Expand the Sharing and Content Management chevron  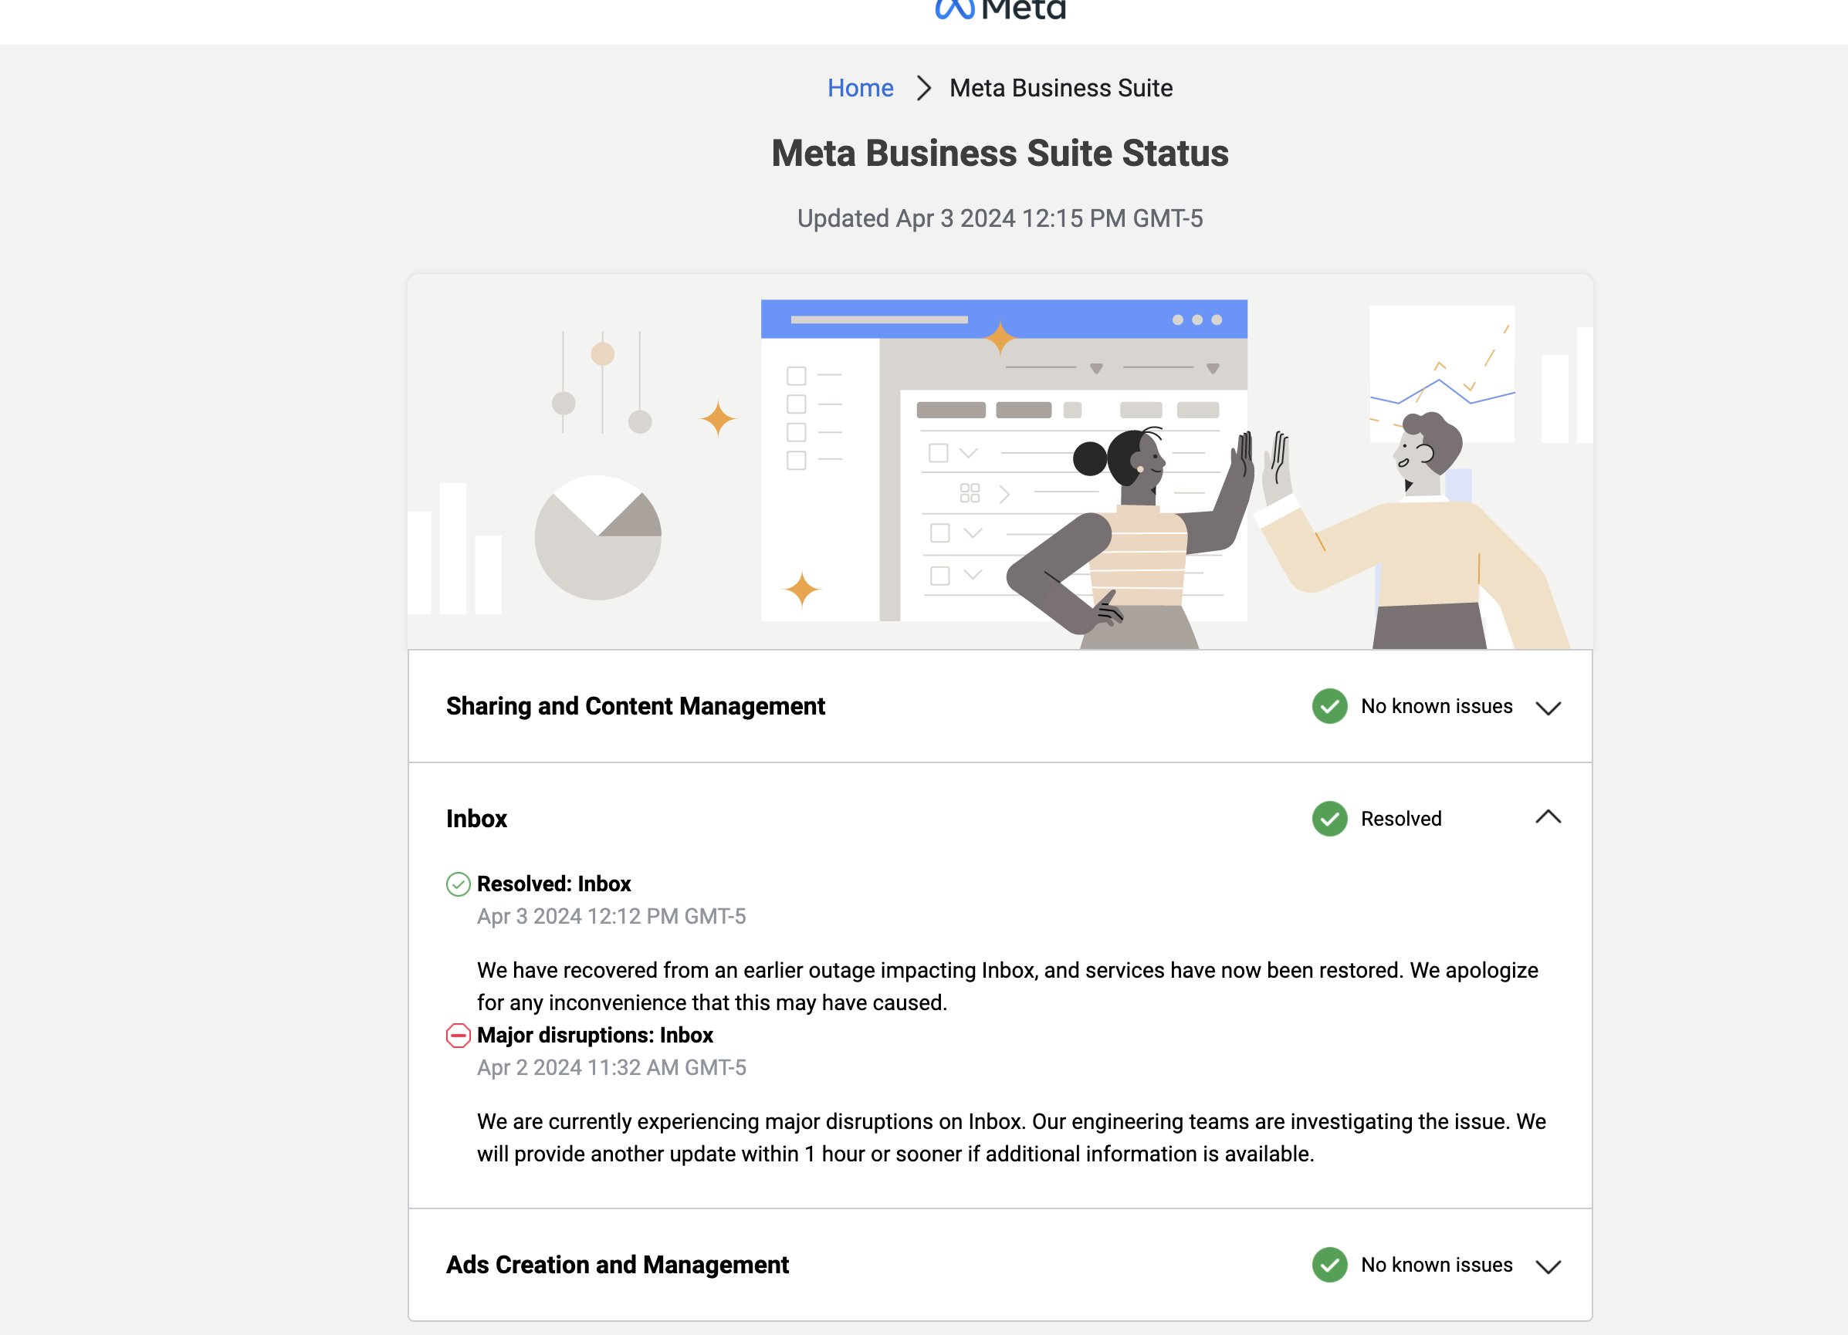(1547, 708)
